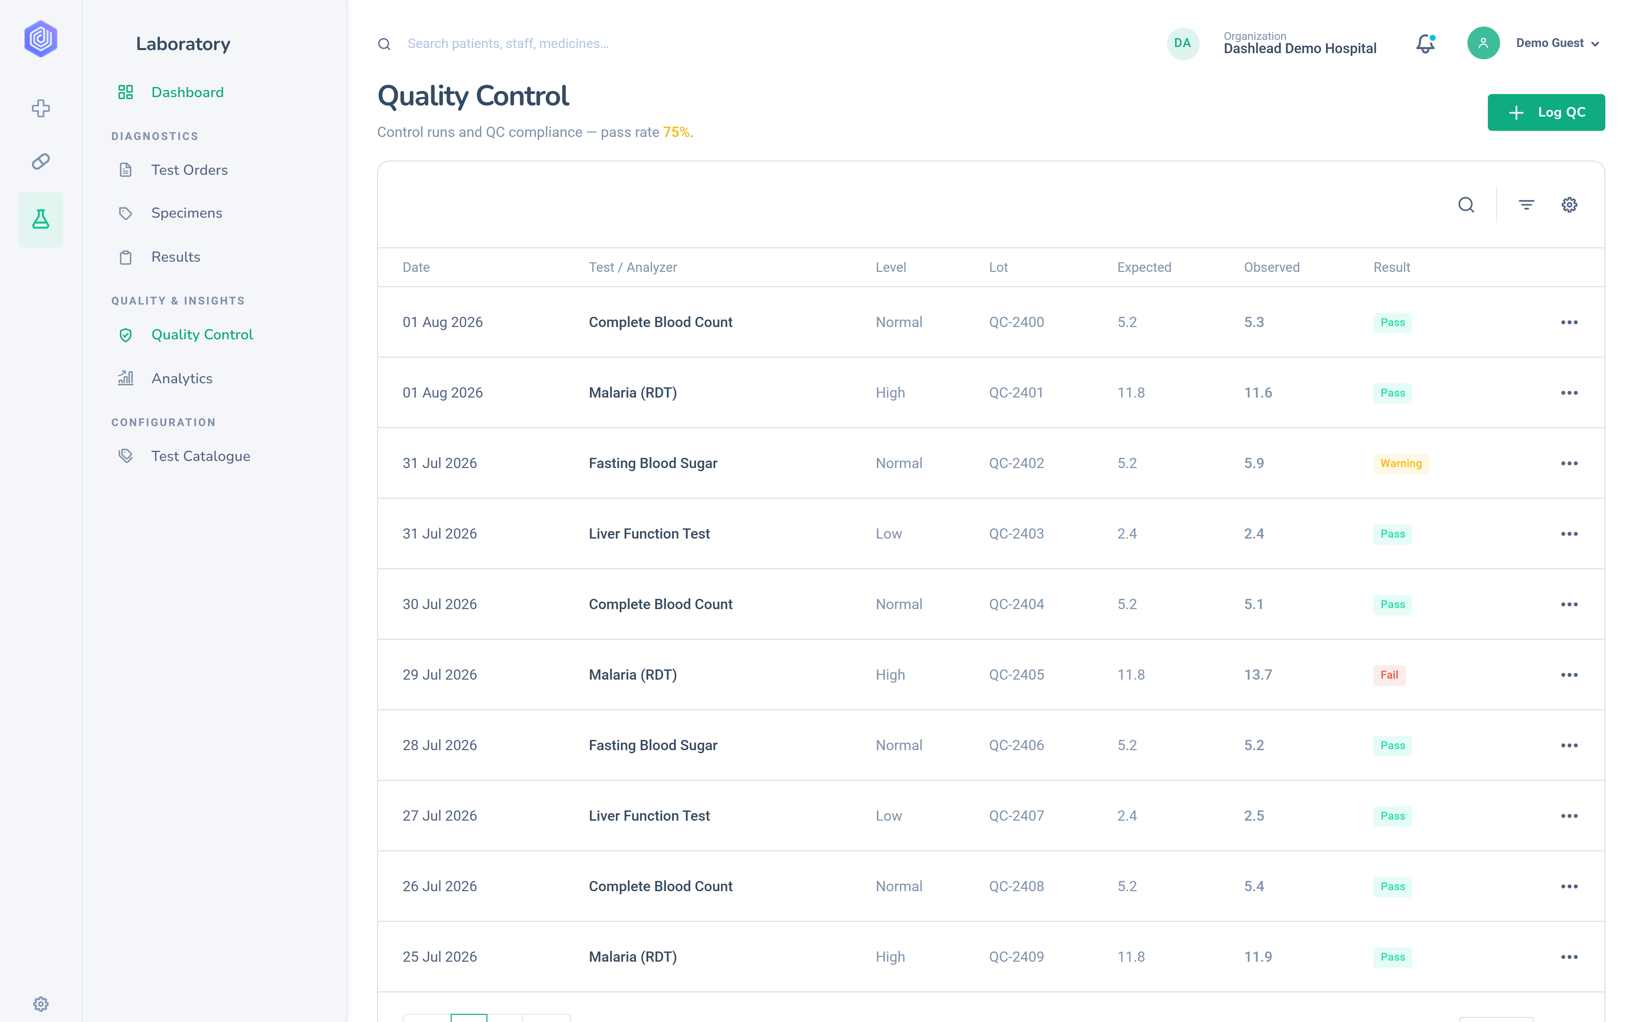The height and width of the screenshot is (1022, 1635).
Task: Select the laboratory flask module icon
Action: pyautogui.click(x=41, y=219)
